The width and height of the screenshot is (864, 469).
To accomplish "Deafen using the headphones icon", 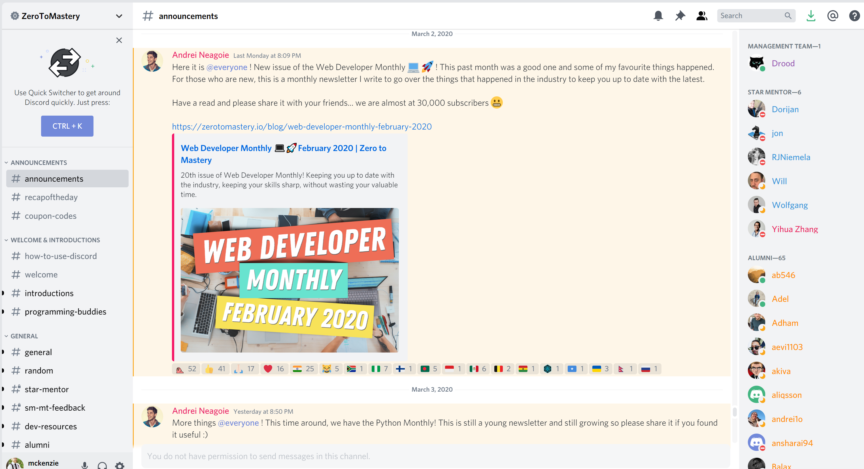I will click(102, 465).
